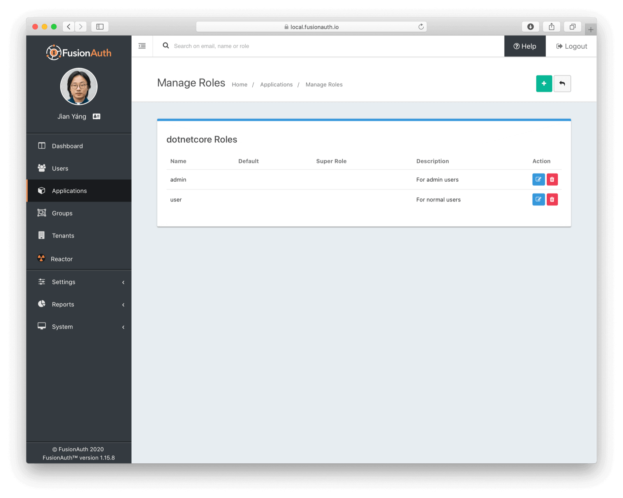Click the Default column header
Viewport: 623px width, 498px height.
pyautogui.click(x=248, y=161)
